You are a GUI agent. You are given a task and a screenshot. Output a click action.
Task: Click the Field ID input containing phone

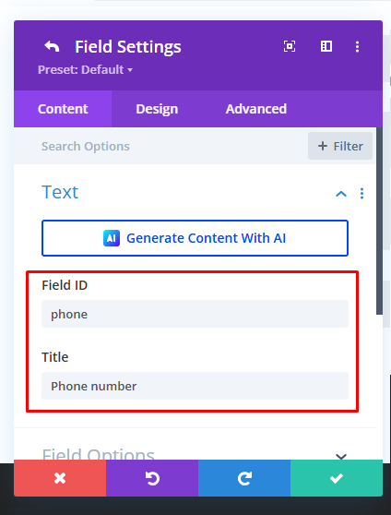point(195,314)
